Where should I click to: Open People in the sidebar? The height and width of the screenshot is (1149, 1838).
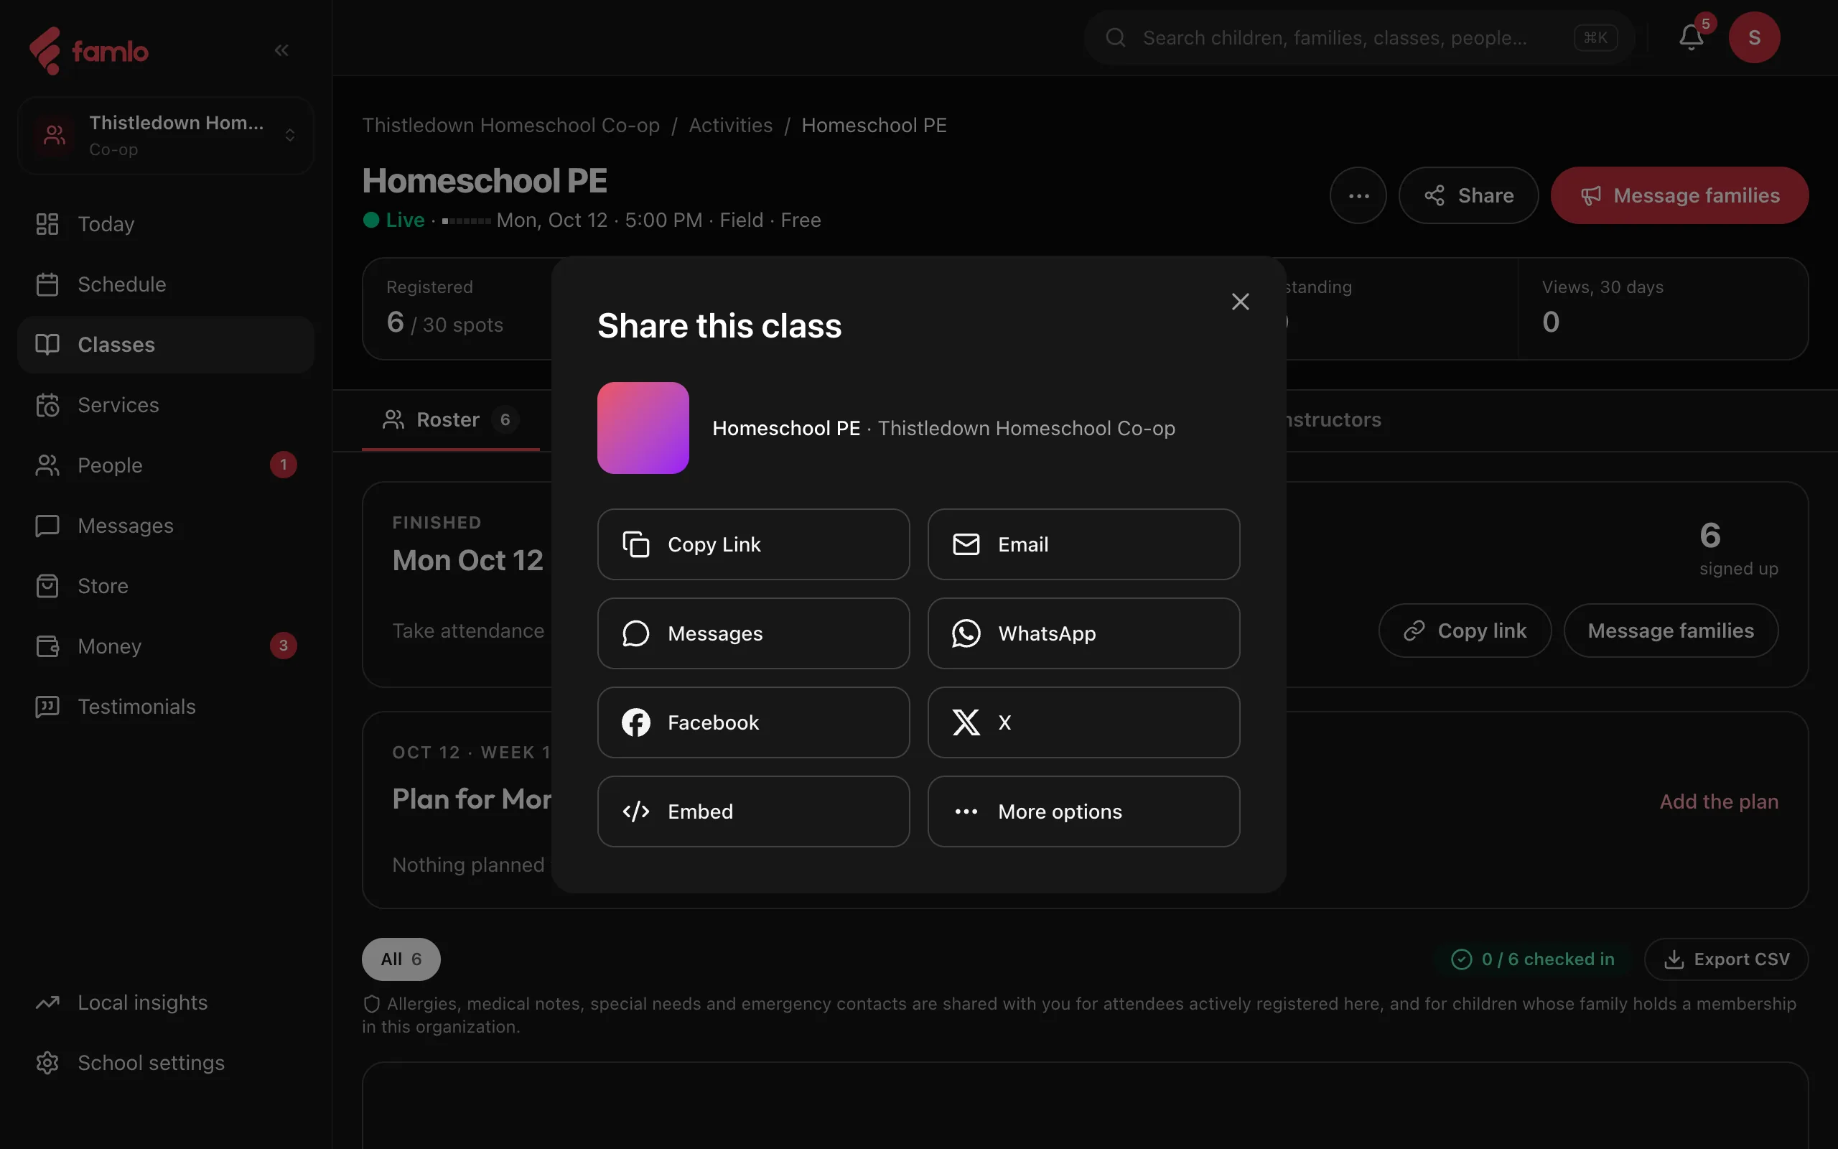pyautogui.click(x=166, y=465)
